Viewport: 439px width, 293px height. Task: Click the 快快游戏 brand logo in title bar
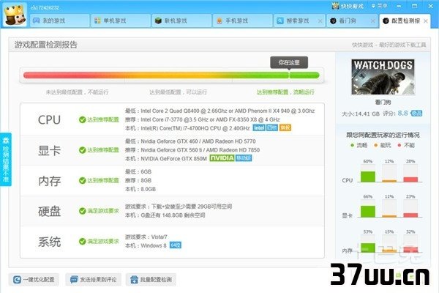pos(348,6)
